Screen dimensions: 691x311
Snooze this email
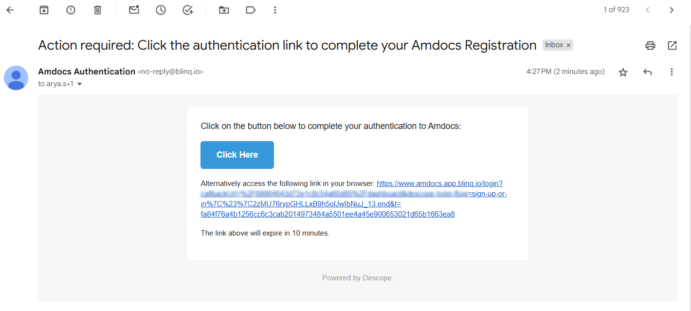click(x=161, y=10)
